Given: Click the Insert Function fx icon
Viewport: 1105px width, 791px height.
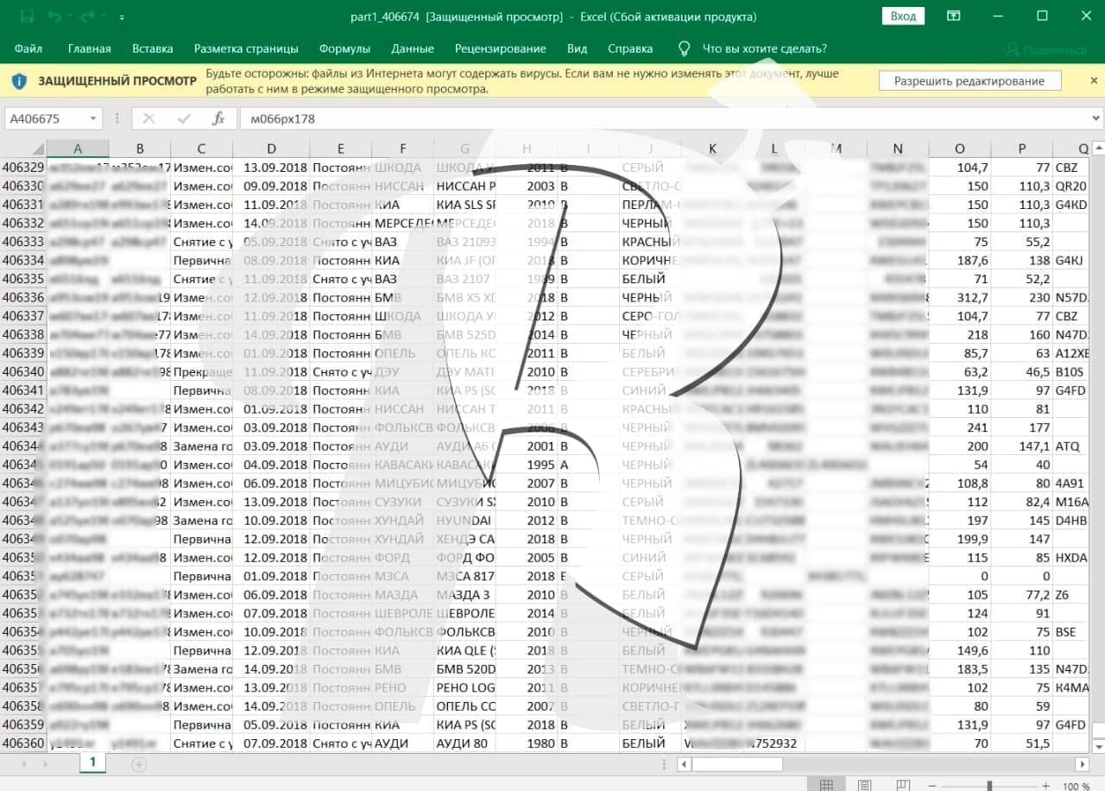Looking at the screenshot, I should coord(218,119).
